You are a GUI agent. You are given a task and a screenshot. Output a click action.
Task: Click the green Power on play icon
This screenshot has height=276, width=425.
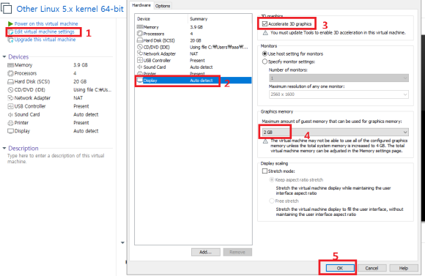pyautogui.click(x=10, y=24)
